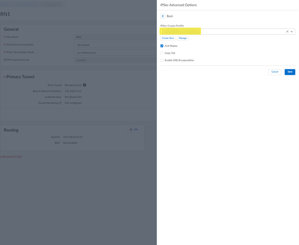Uncheck the Anti Replay checkbox
Image resolution: width=299 pixels, height=245 pixels.
coord(162,46)
